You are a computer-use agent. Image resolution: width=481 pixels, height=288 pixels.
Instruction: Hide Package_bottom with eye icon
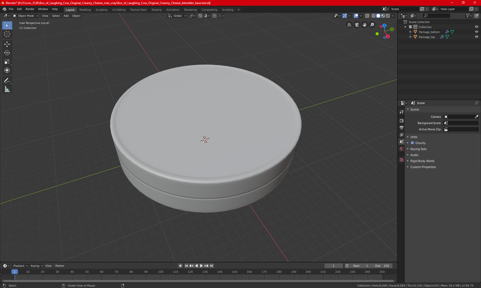pyautogui.click(x=476, y=32)
